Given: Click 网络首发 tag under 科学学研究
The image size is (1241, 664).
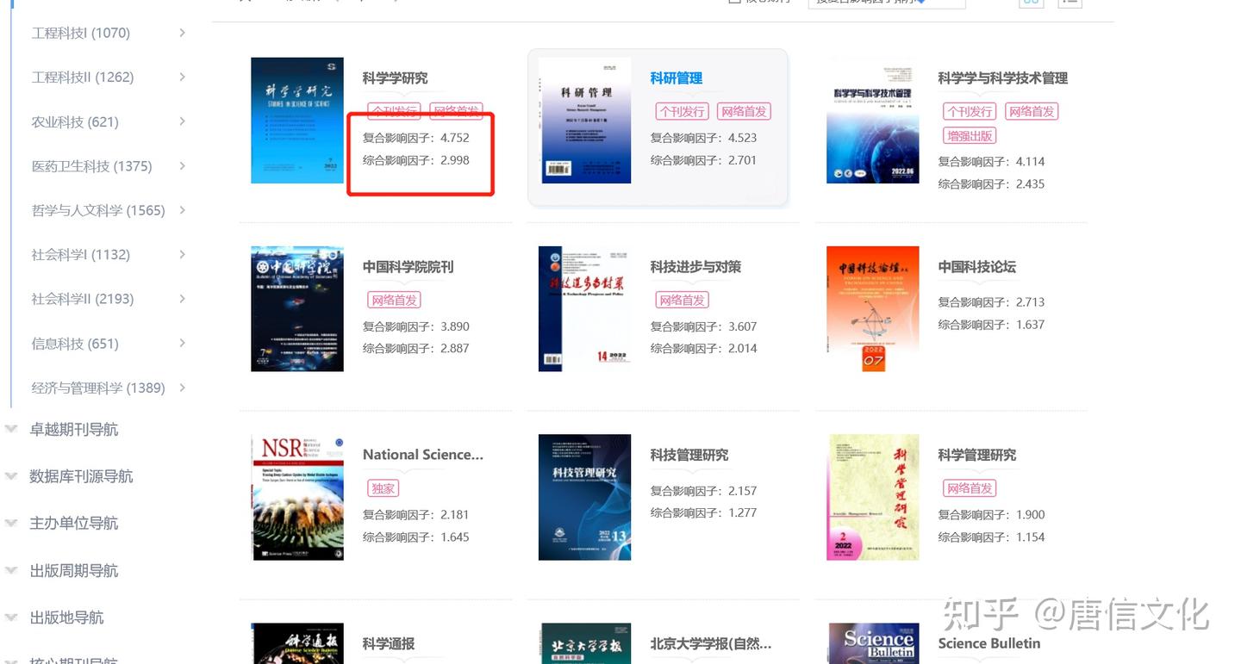Looking at the screenshot, I should (x=455, y=111).
